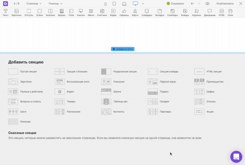Add a Секция с блоками
Viewport: 245px width, 165px height.
71,72
